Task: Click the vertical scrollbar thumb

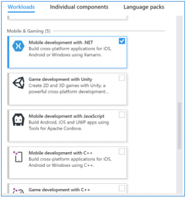Action: pos(180,126)
